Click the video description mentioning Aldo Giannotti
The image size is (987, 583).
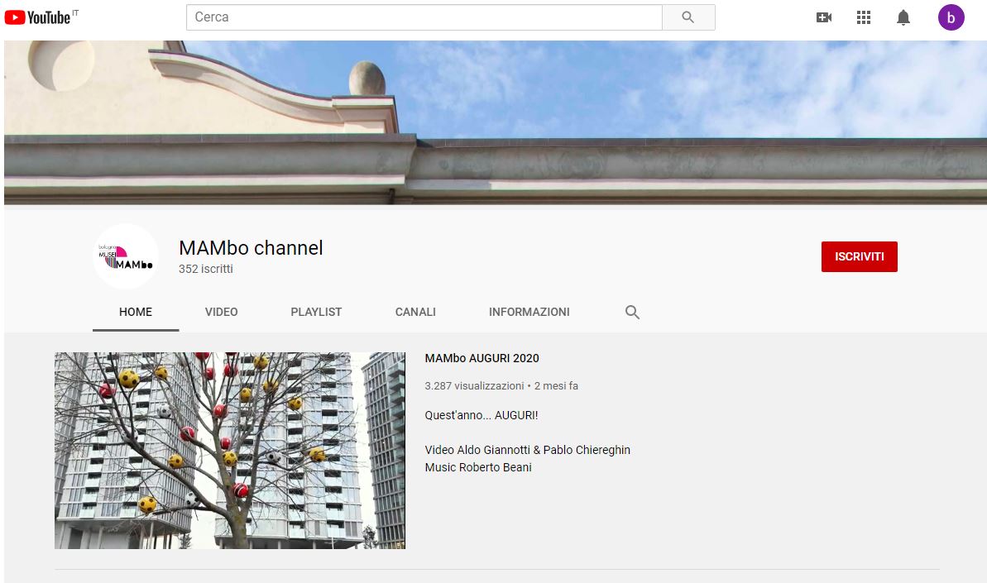coord(527,450)
